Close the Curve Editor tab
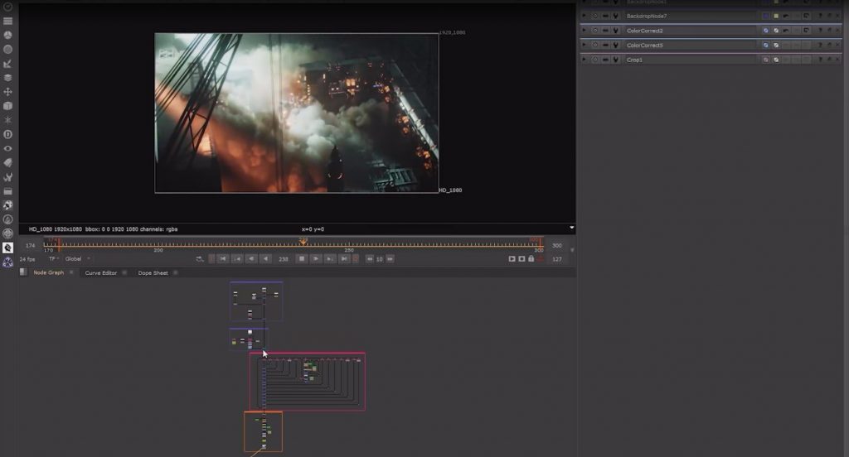Screen dimensions: 849x457 click(x=124, y=272)
